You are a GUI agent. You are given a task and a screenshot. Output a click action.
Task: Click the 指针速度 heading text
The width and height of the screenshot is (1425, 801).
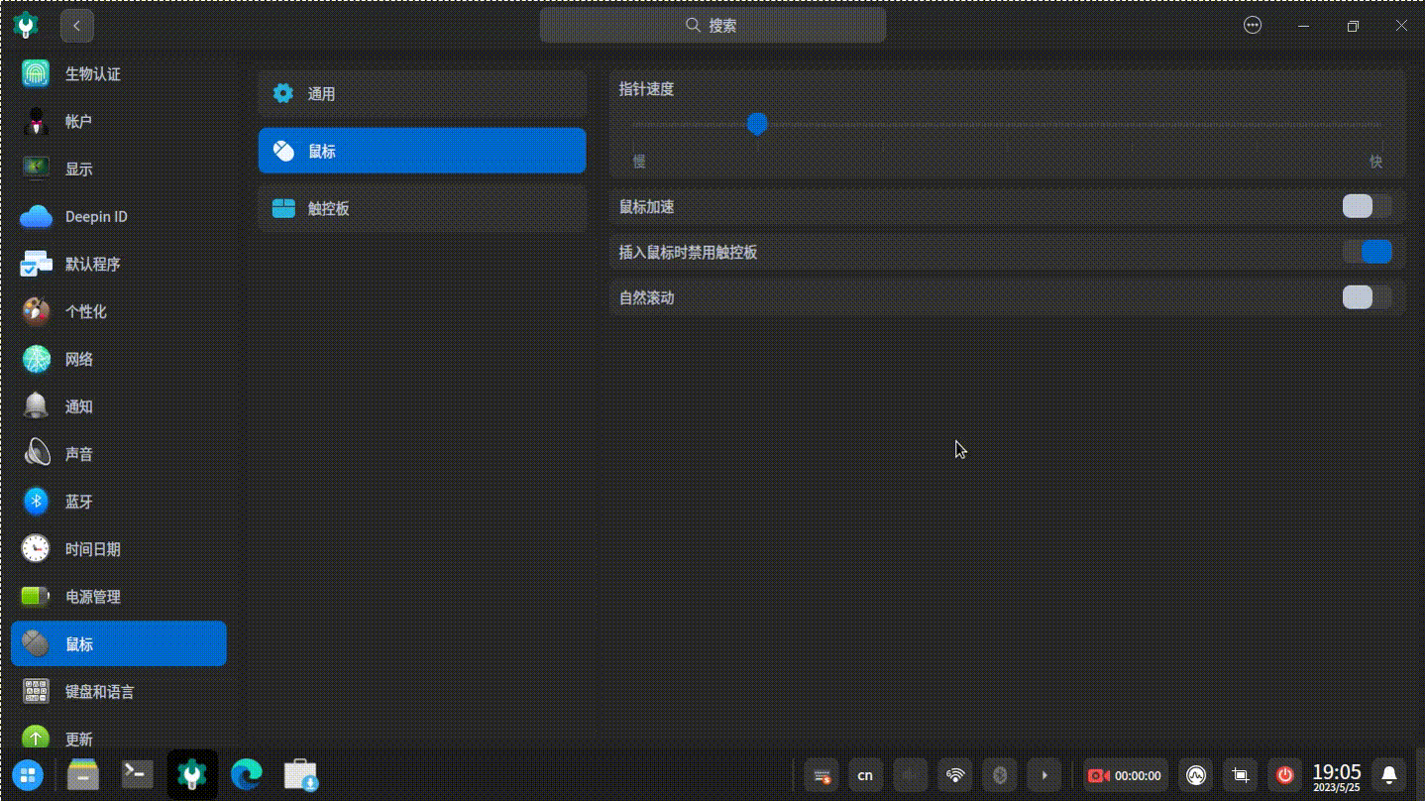646,89
